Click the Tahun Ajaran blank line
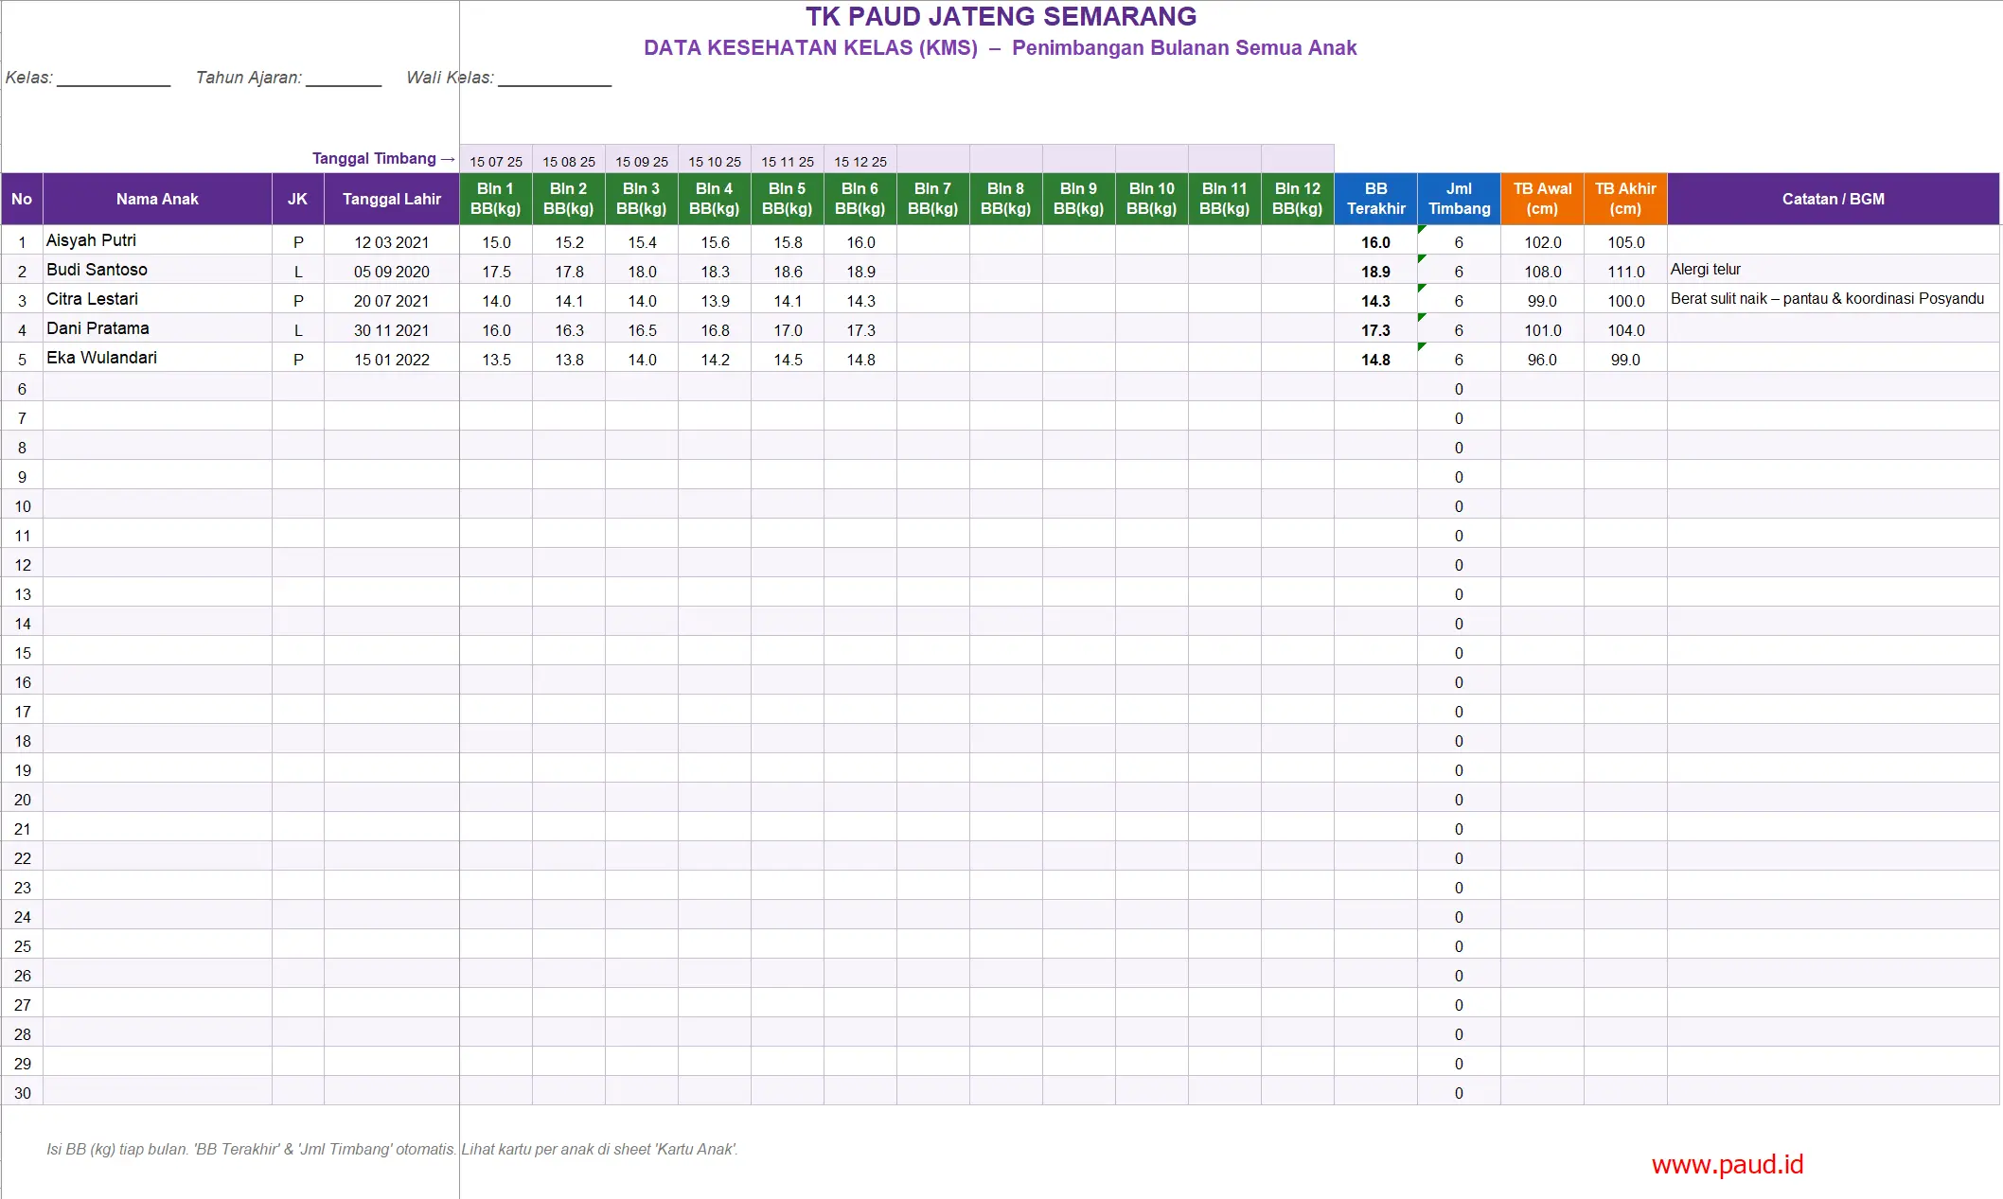This screenshot has width=2003, height=1199. coord(344,79)
